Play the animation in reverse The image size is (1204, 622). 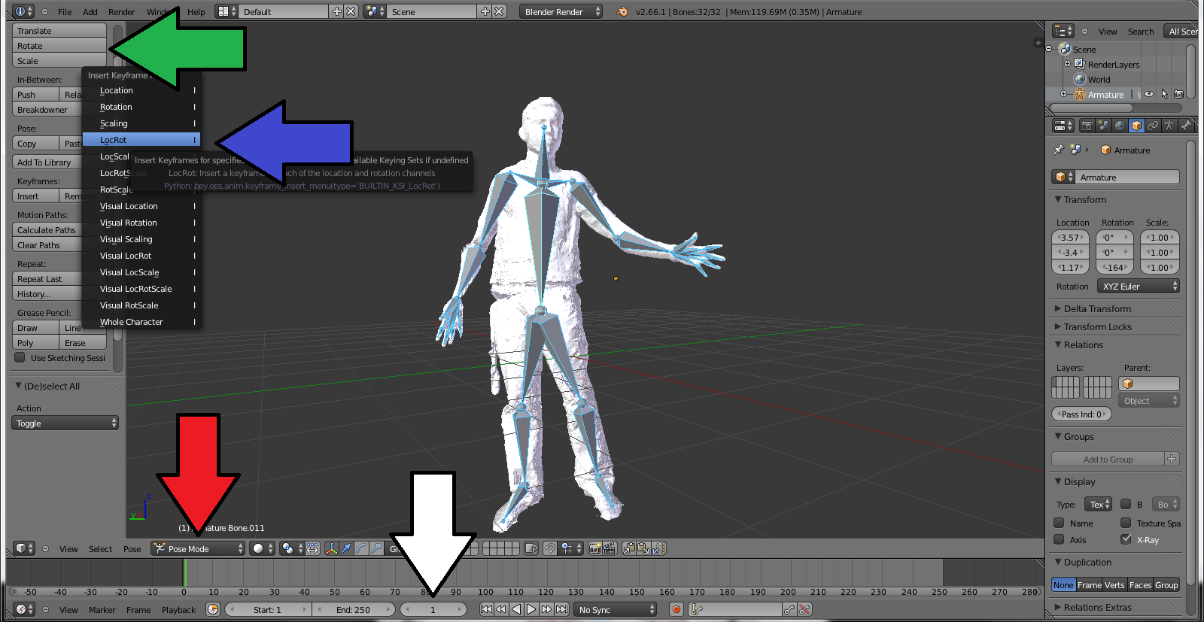516,609
